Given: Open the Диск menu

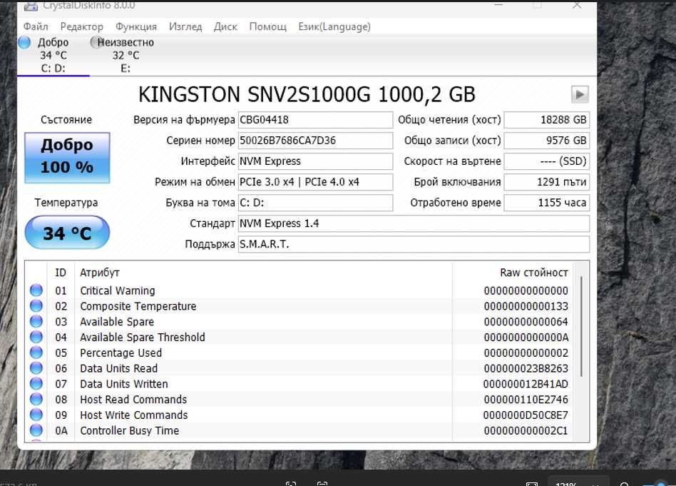Looking at the screenshot, I should [x=225, y=26].
